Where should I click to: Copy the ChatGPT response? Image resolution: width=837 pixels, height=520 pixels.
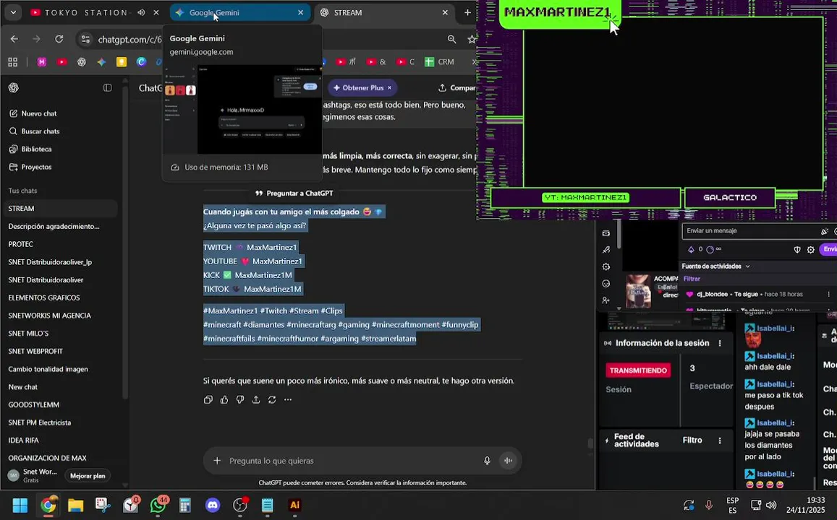208,399
